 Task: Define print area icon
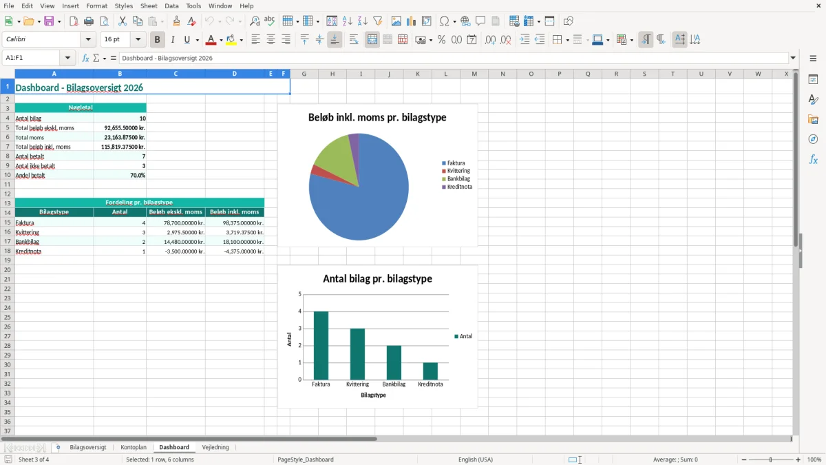click(x=514, y=21)
